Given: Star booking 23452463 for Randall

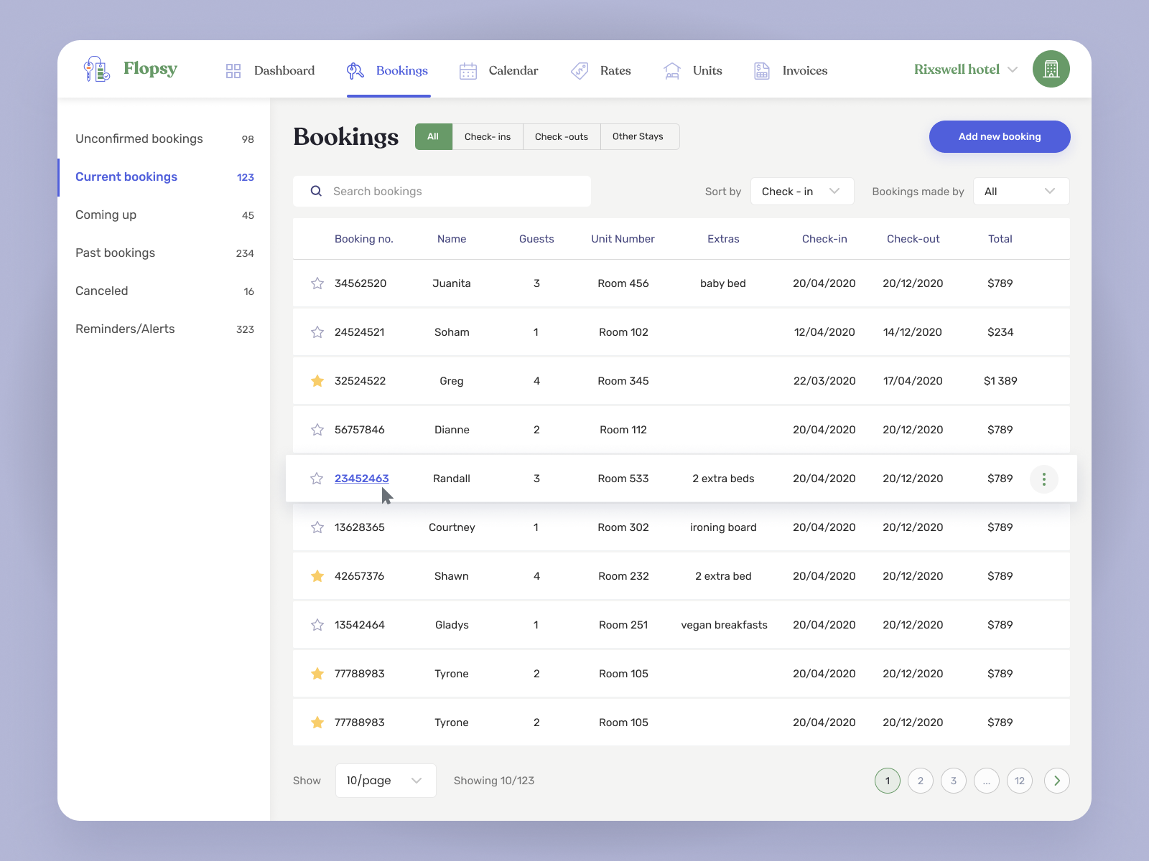Looking at the screenshot, I should [x=317, y=479].
